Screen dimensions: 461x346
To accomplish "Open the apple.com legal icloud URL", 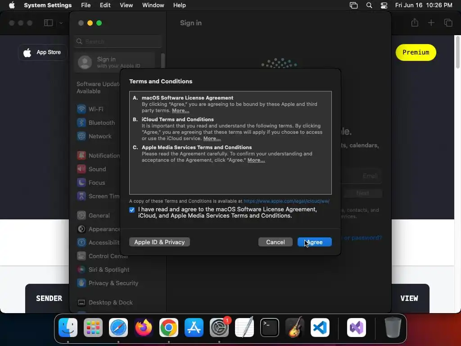I will [x=286, y=201].
